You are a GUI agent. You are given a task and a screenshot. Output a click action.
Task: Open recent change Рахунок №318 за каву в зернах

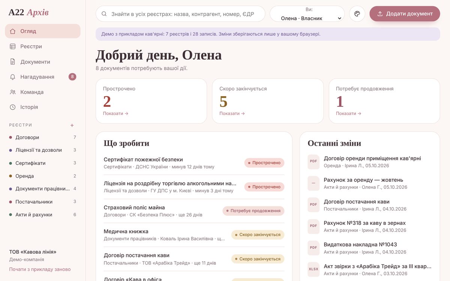point(370,226)
